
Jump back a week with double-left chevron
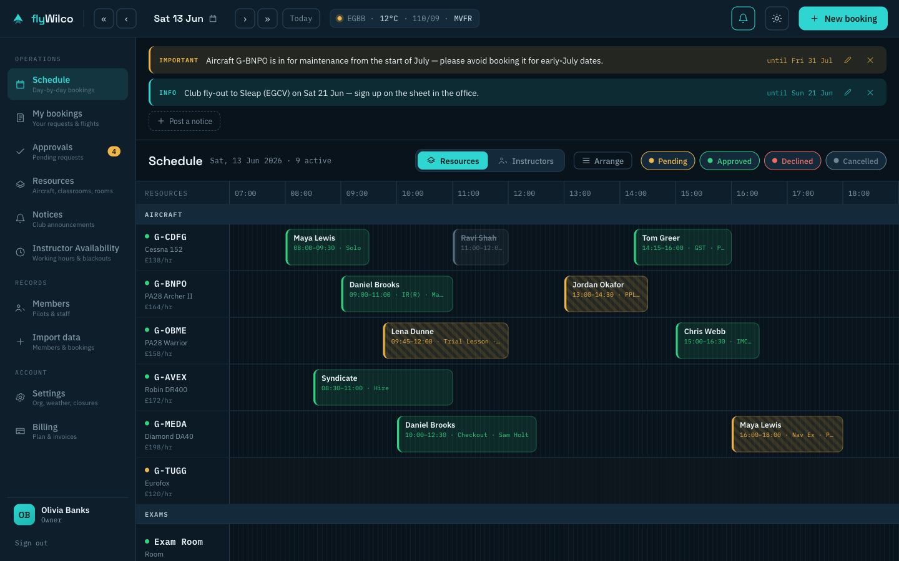click(104, 19)
